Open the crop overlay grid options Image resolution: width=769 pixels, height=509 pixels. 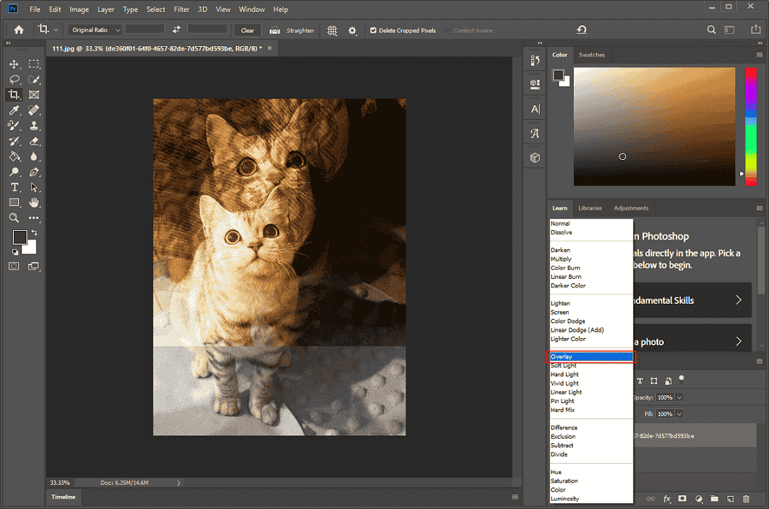(x=332, y=30)
